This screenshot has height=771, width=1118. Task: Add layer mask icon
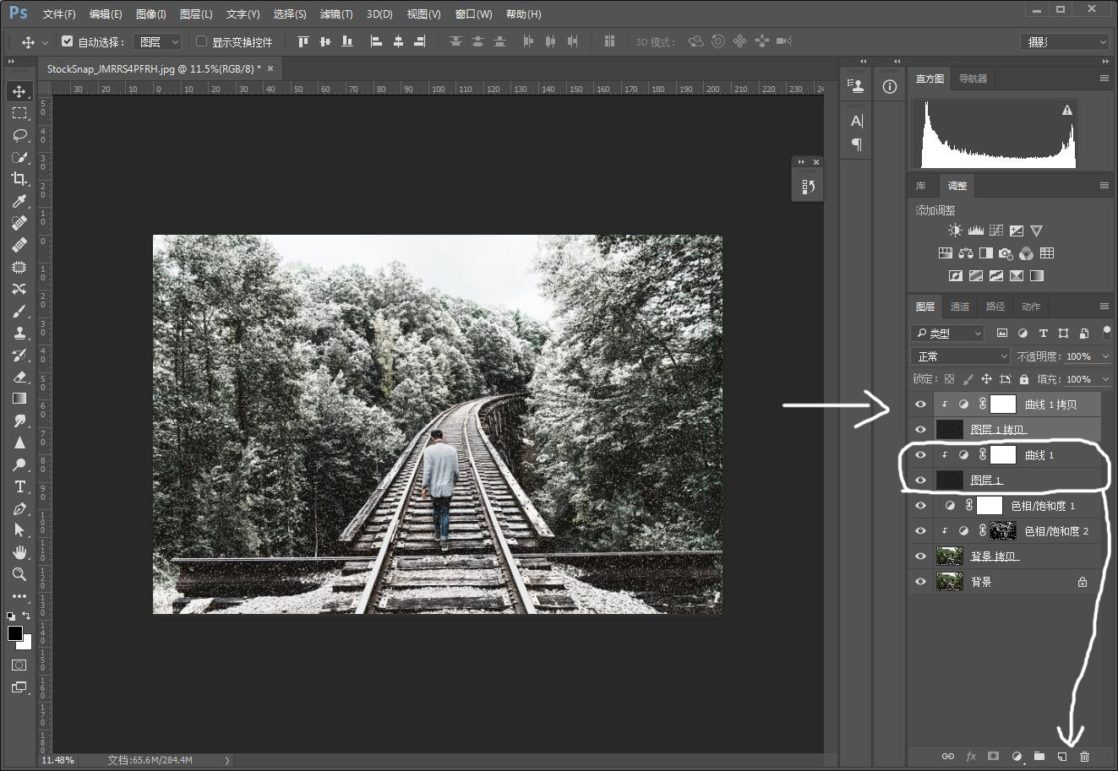coord(994,757)
